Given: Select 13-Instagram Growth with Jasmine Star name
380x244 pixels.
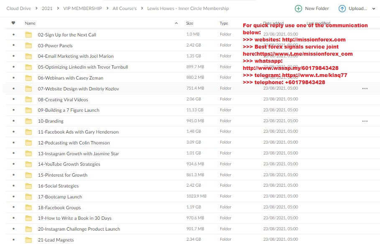Looking at the screenshot, I should 78,154.
